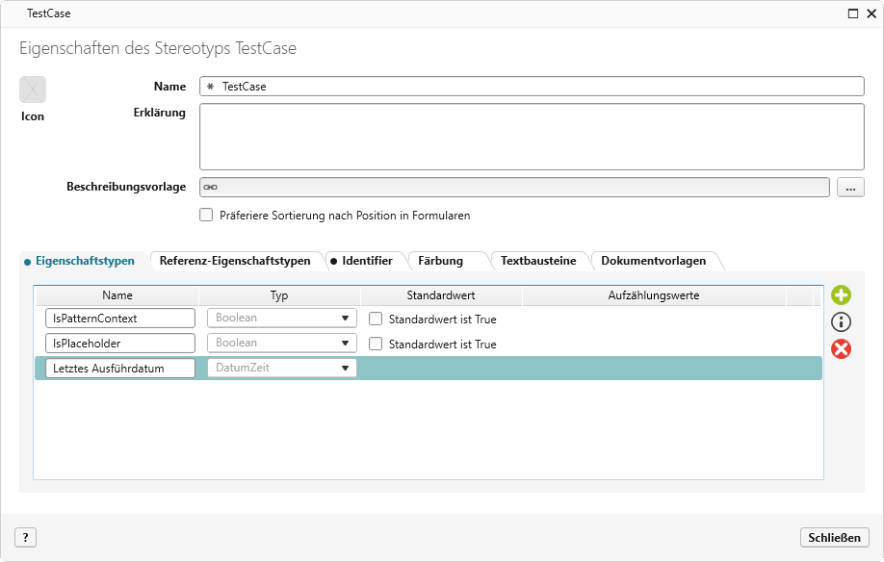
Task: Click the info icon beside the table
Action: (x=841, y=322)
